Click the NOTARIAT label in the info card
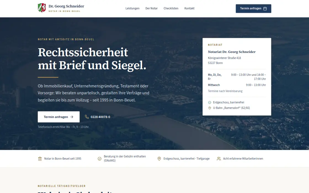 pyautogui.click(x=215, y=45)
